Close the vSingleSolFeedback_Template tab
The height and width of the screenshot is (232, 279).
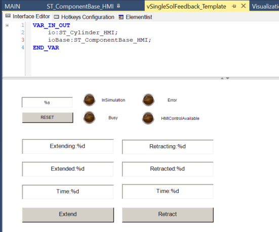pyautogui.click(x=243, y=6)
